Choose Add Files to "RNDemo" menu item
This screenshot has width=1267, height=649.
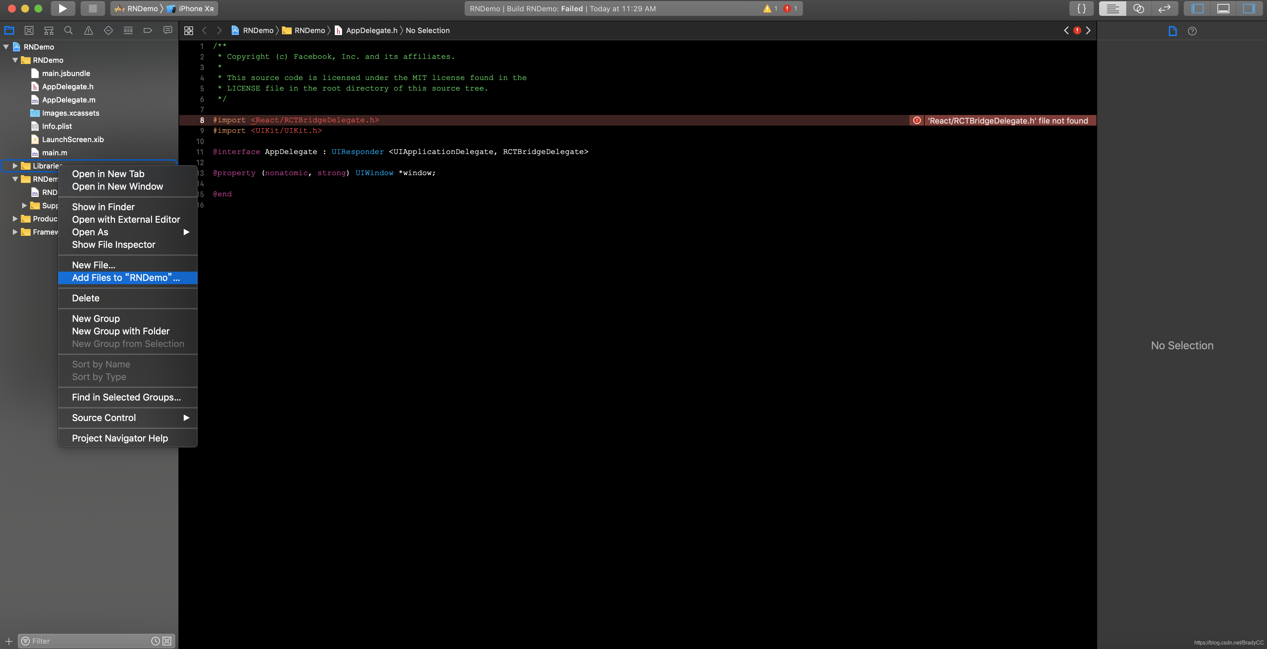coord(126,278)
